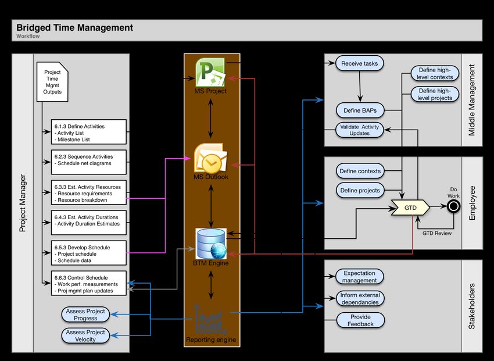This screenshot has height=361, width=494.
Task: Select the Provide Feedback node
Action: (360, 320)
